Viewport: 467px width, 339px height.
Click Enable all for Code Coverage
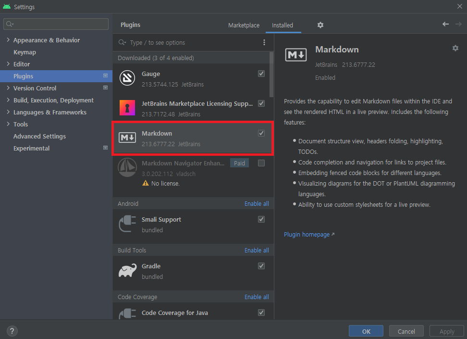pos(257,297)
